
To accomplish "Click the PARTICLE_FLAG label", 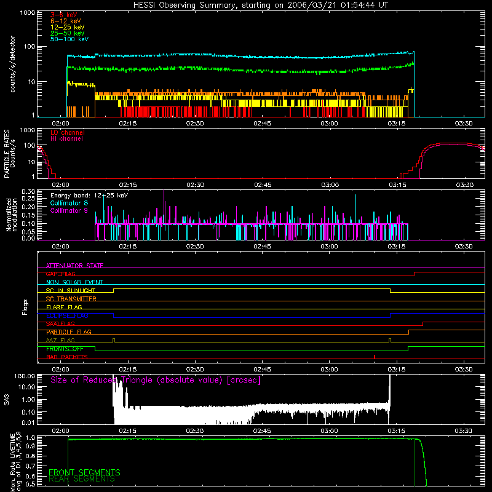I will tap(69, 332).
